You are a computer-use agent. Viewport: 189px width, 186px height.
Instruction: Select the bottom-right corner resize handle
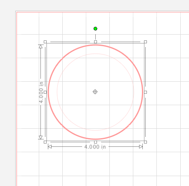coord(145,142)
